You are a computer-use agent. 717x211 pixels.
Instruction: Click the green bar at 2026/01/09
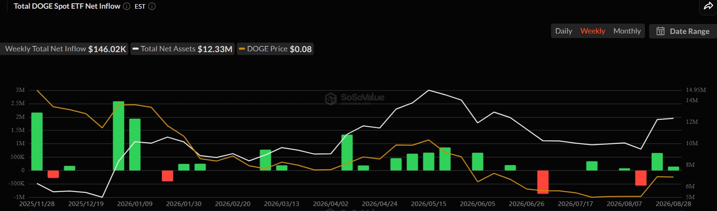pos(135,144)
